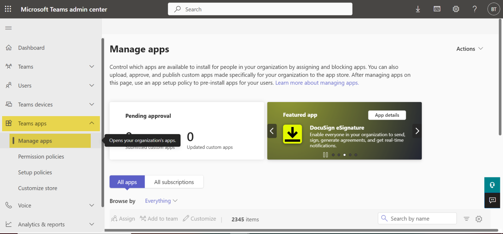Open the help question mark icon
Viewport: 503px width, 234px height.
475,9
